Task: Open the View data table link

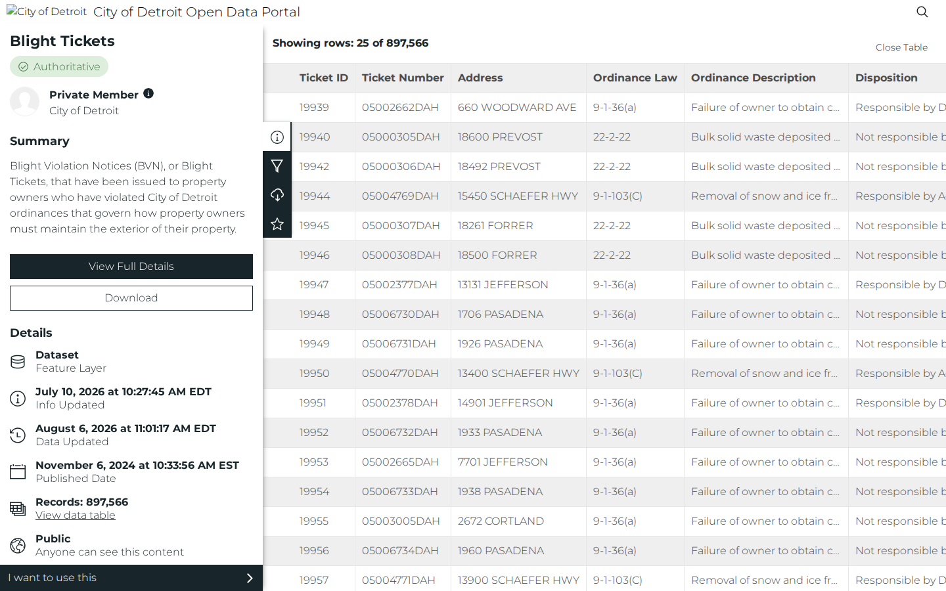Action: pos(76,515)
